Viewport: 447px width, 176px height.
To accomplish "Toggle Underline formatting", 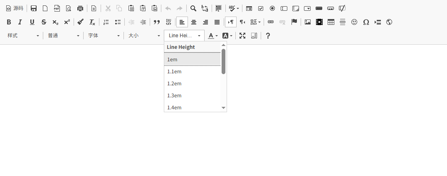I will [32, 22].
